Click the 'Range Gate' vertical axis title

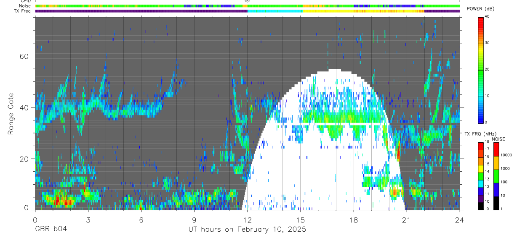click(x=11, y=113)
